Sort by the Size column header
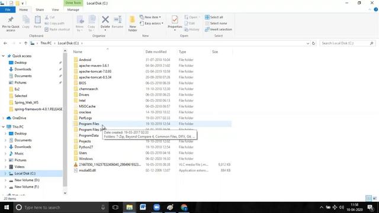The image size is (379, 213). tap(221, 51)
